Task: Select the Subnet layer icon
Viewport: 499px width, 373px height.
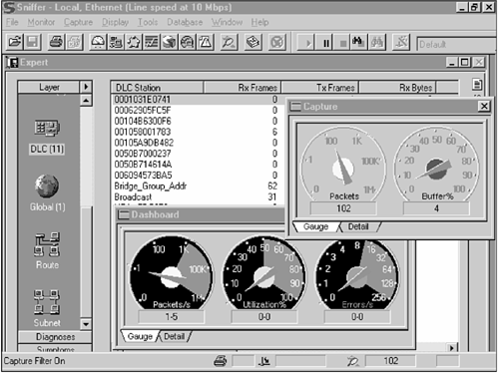Action: (47, 308)
